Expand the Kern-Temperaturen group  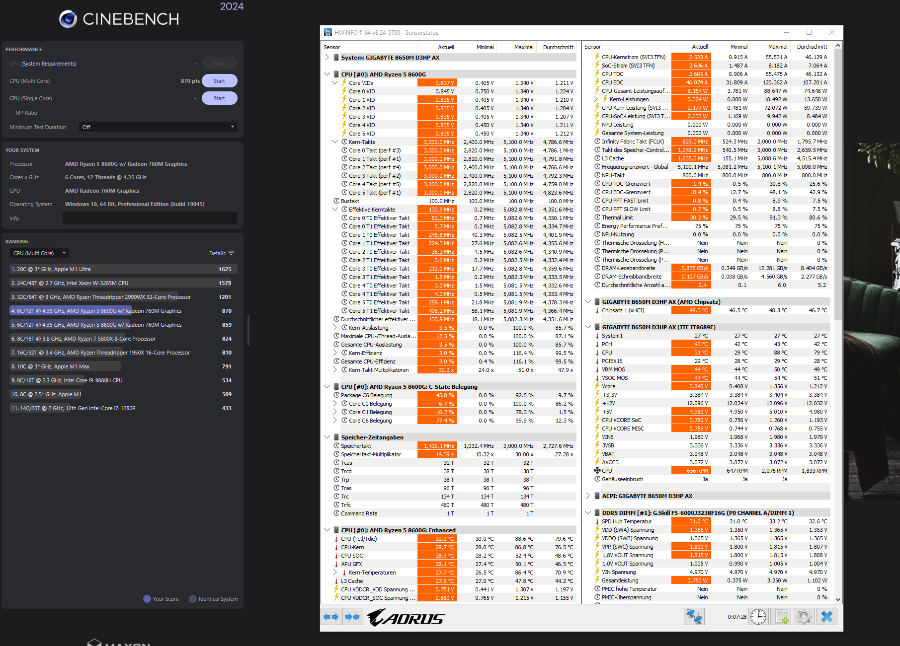335,573
